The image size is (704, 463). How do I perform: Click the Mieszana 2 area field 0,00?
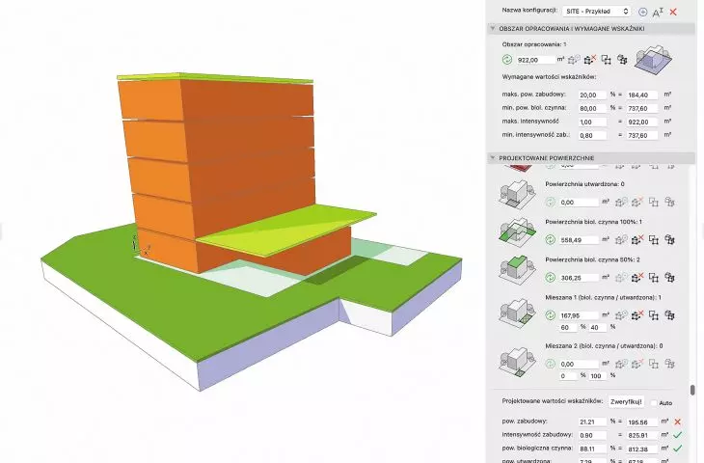(x=579, y=365)
